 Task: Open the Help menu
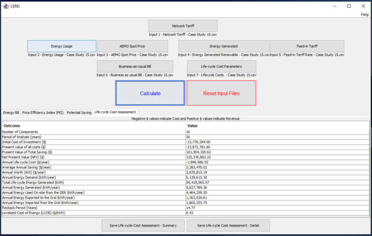point(365,15)
